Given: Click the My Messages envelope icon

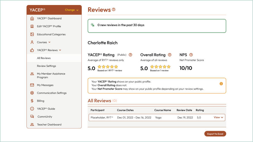Looking at the screenshot, I should (32, 85).
